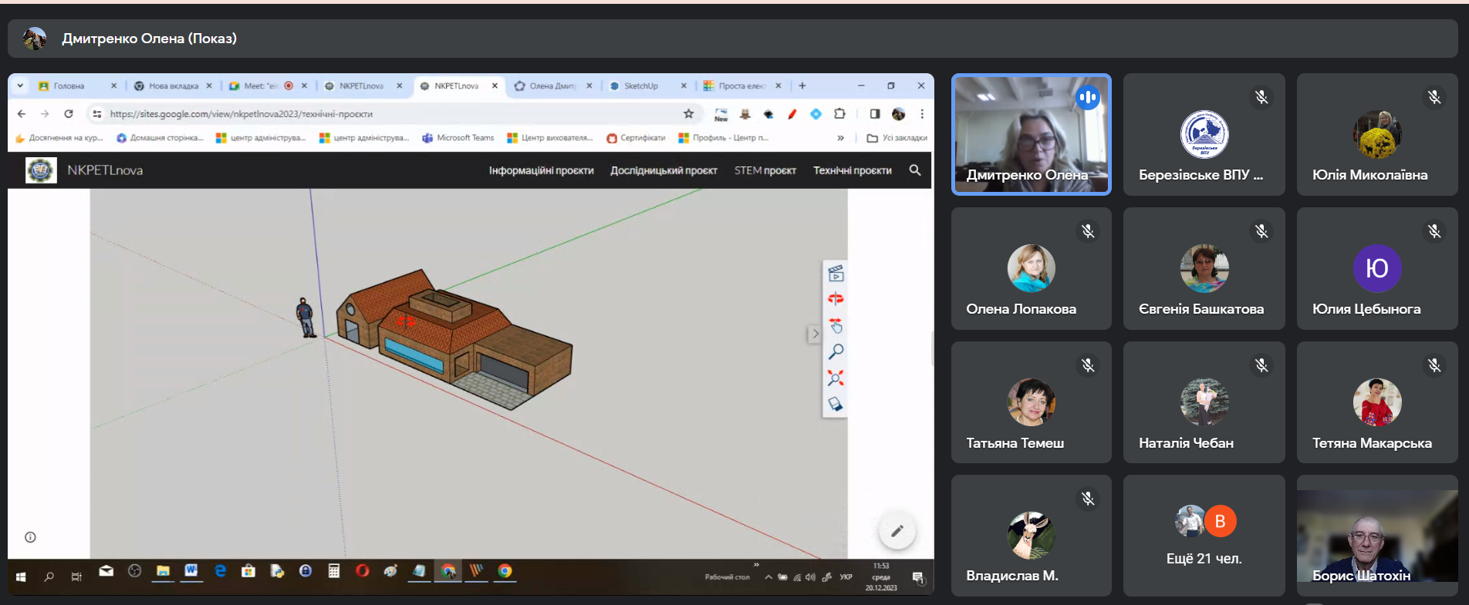Image resolution: width=1469 pixels, height=605 pixels.
Task: Open the scenes clapperboard icon
Action: pyautogui.click(x=836, y=274)
